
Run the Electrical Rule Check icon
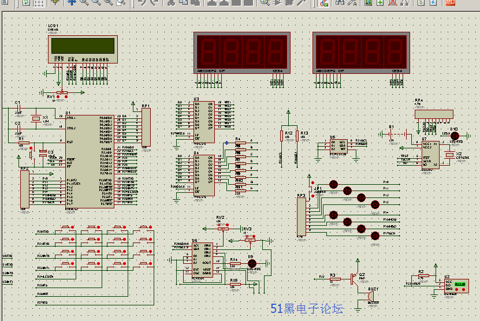coord(433,2)
